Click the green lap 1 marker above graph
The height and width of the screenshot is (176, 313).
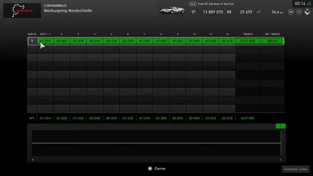coord(280,126)
